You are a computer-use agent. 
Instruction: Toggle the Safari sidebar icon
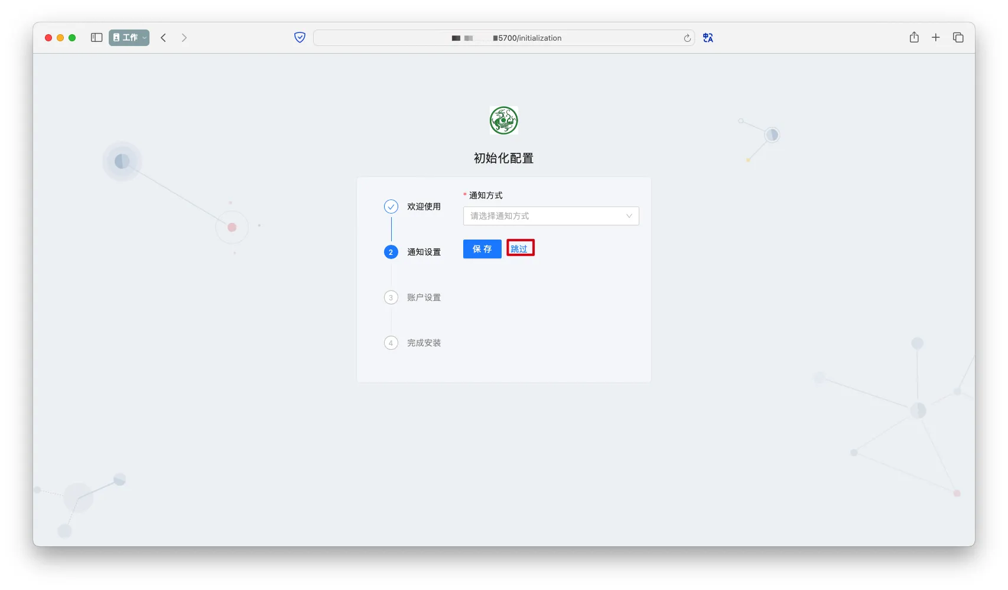97,38
